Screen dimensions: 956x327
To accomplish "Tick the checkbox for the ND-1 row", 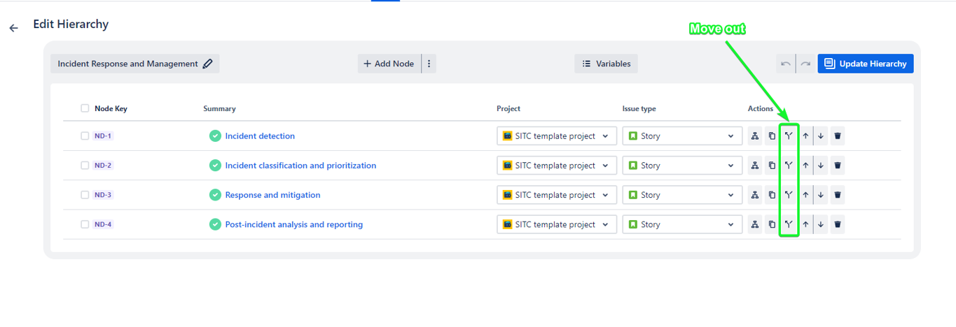I will coord(85,136).
